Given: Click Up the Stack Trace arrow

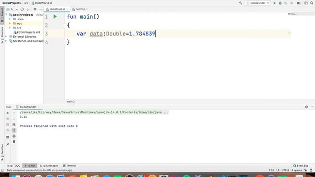Looking at the screenshot, I should [x=14, y=113].
